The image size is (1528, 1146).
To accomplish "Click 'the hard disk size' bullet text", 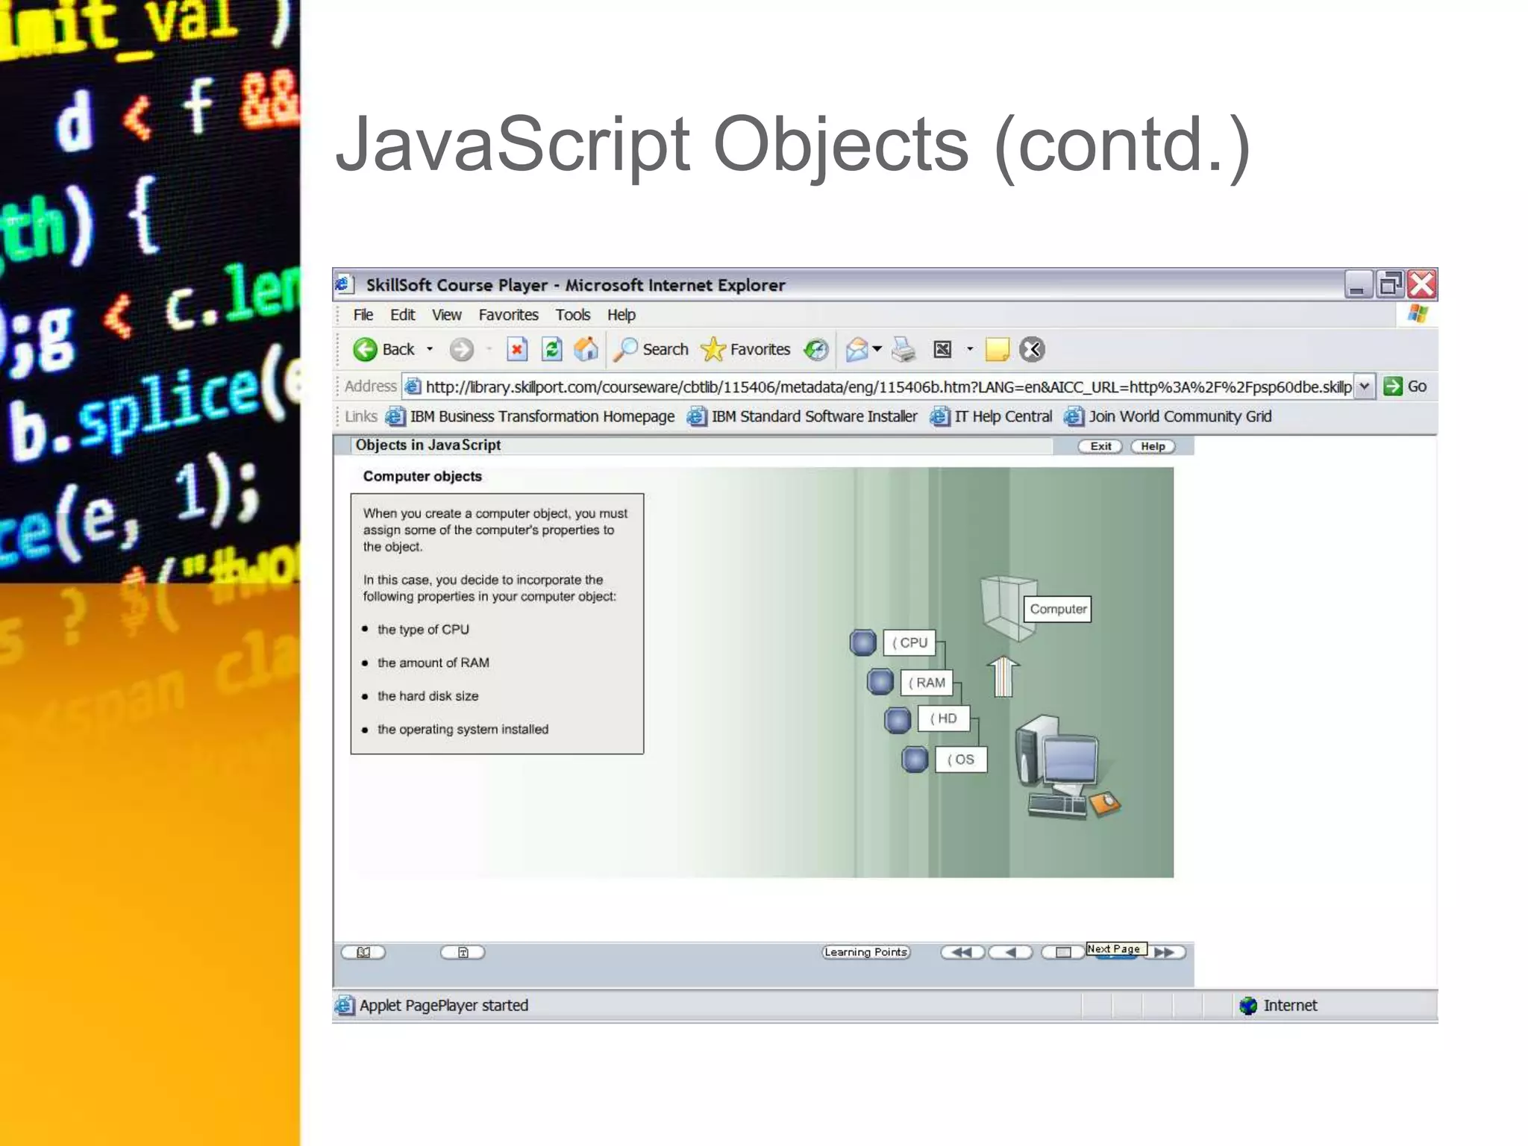I will (428, 696).
